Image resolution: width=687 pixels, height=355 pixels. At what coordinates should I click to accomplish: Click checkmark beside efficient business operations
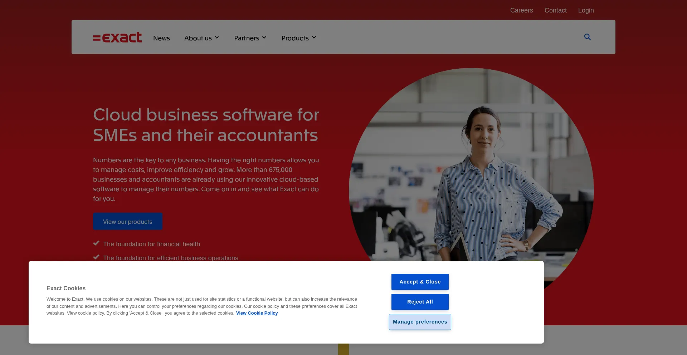coord(96,257)
